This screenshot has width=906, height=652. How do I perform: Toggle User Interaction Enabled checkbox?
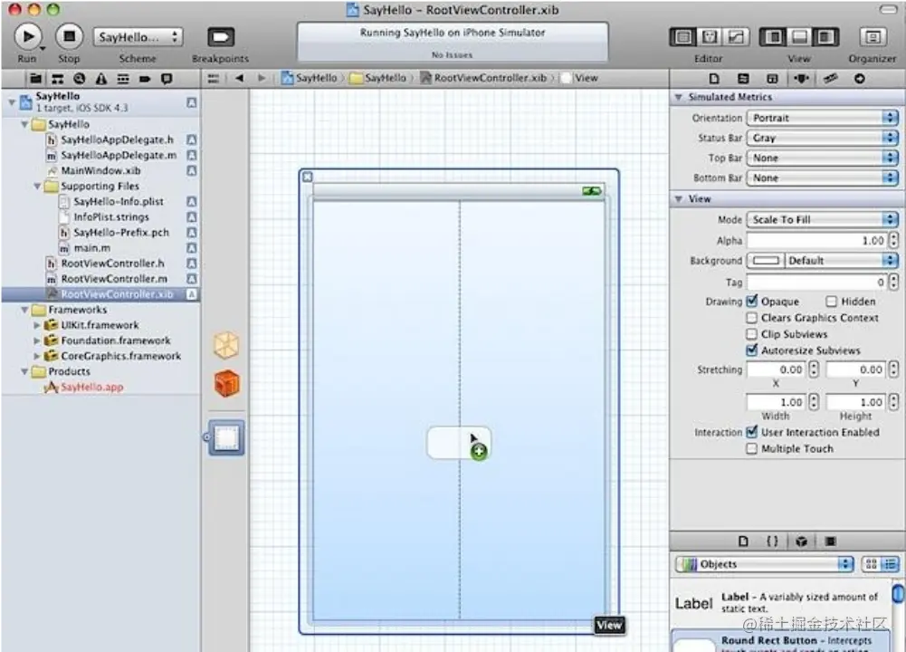[x=752, y=432]
